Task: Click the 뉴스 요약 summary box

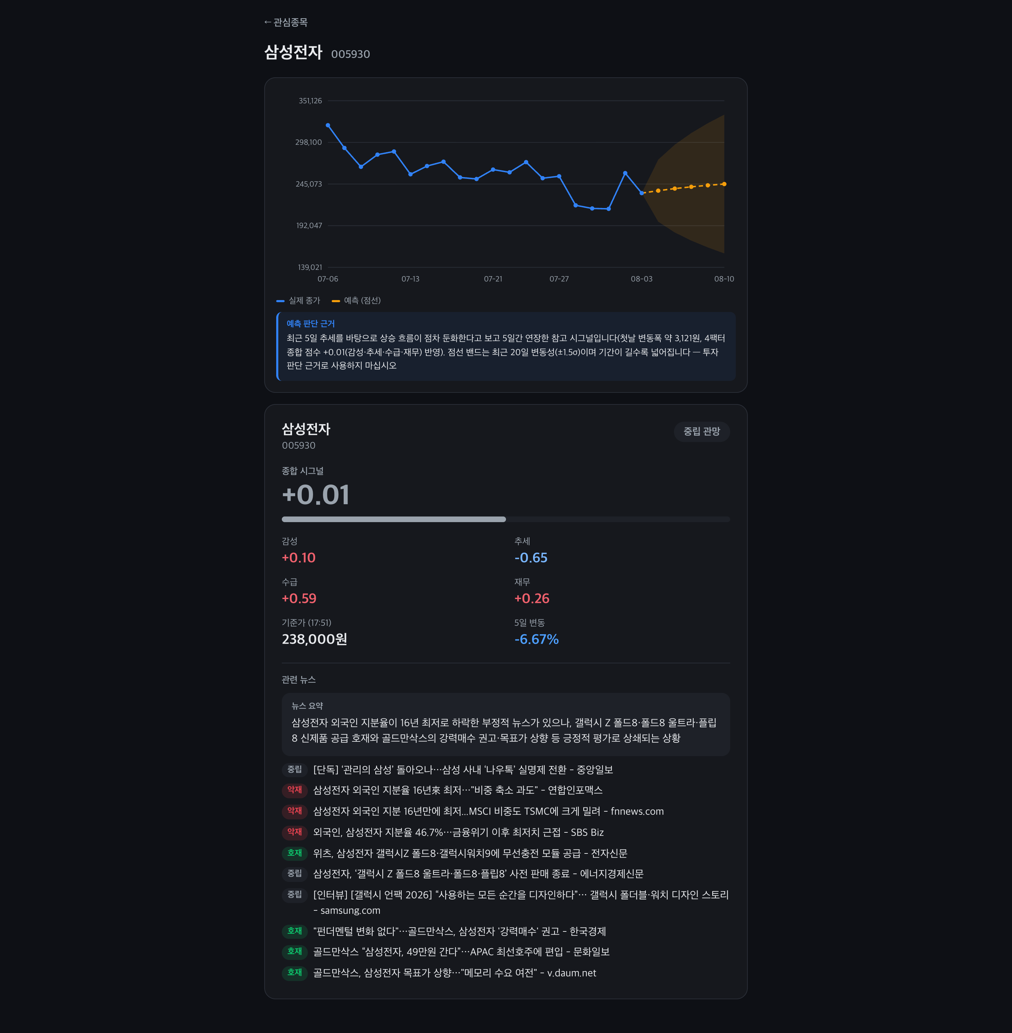Action: (x=505, y=724)
